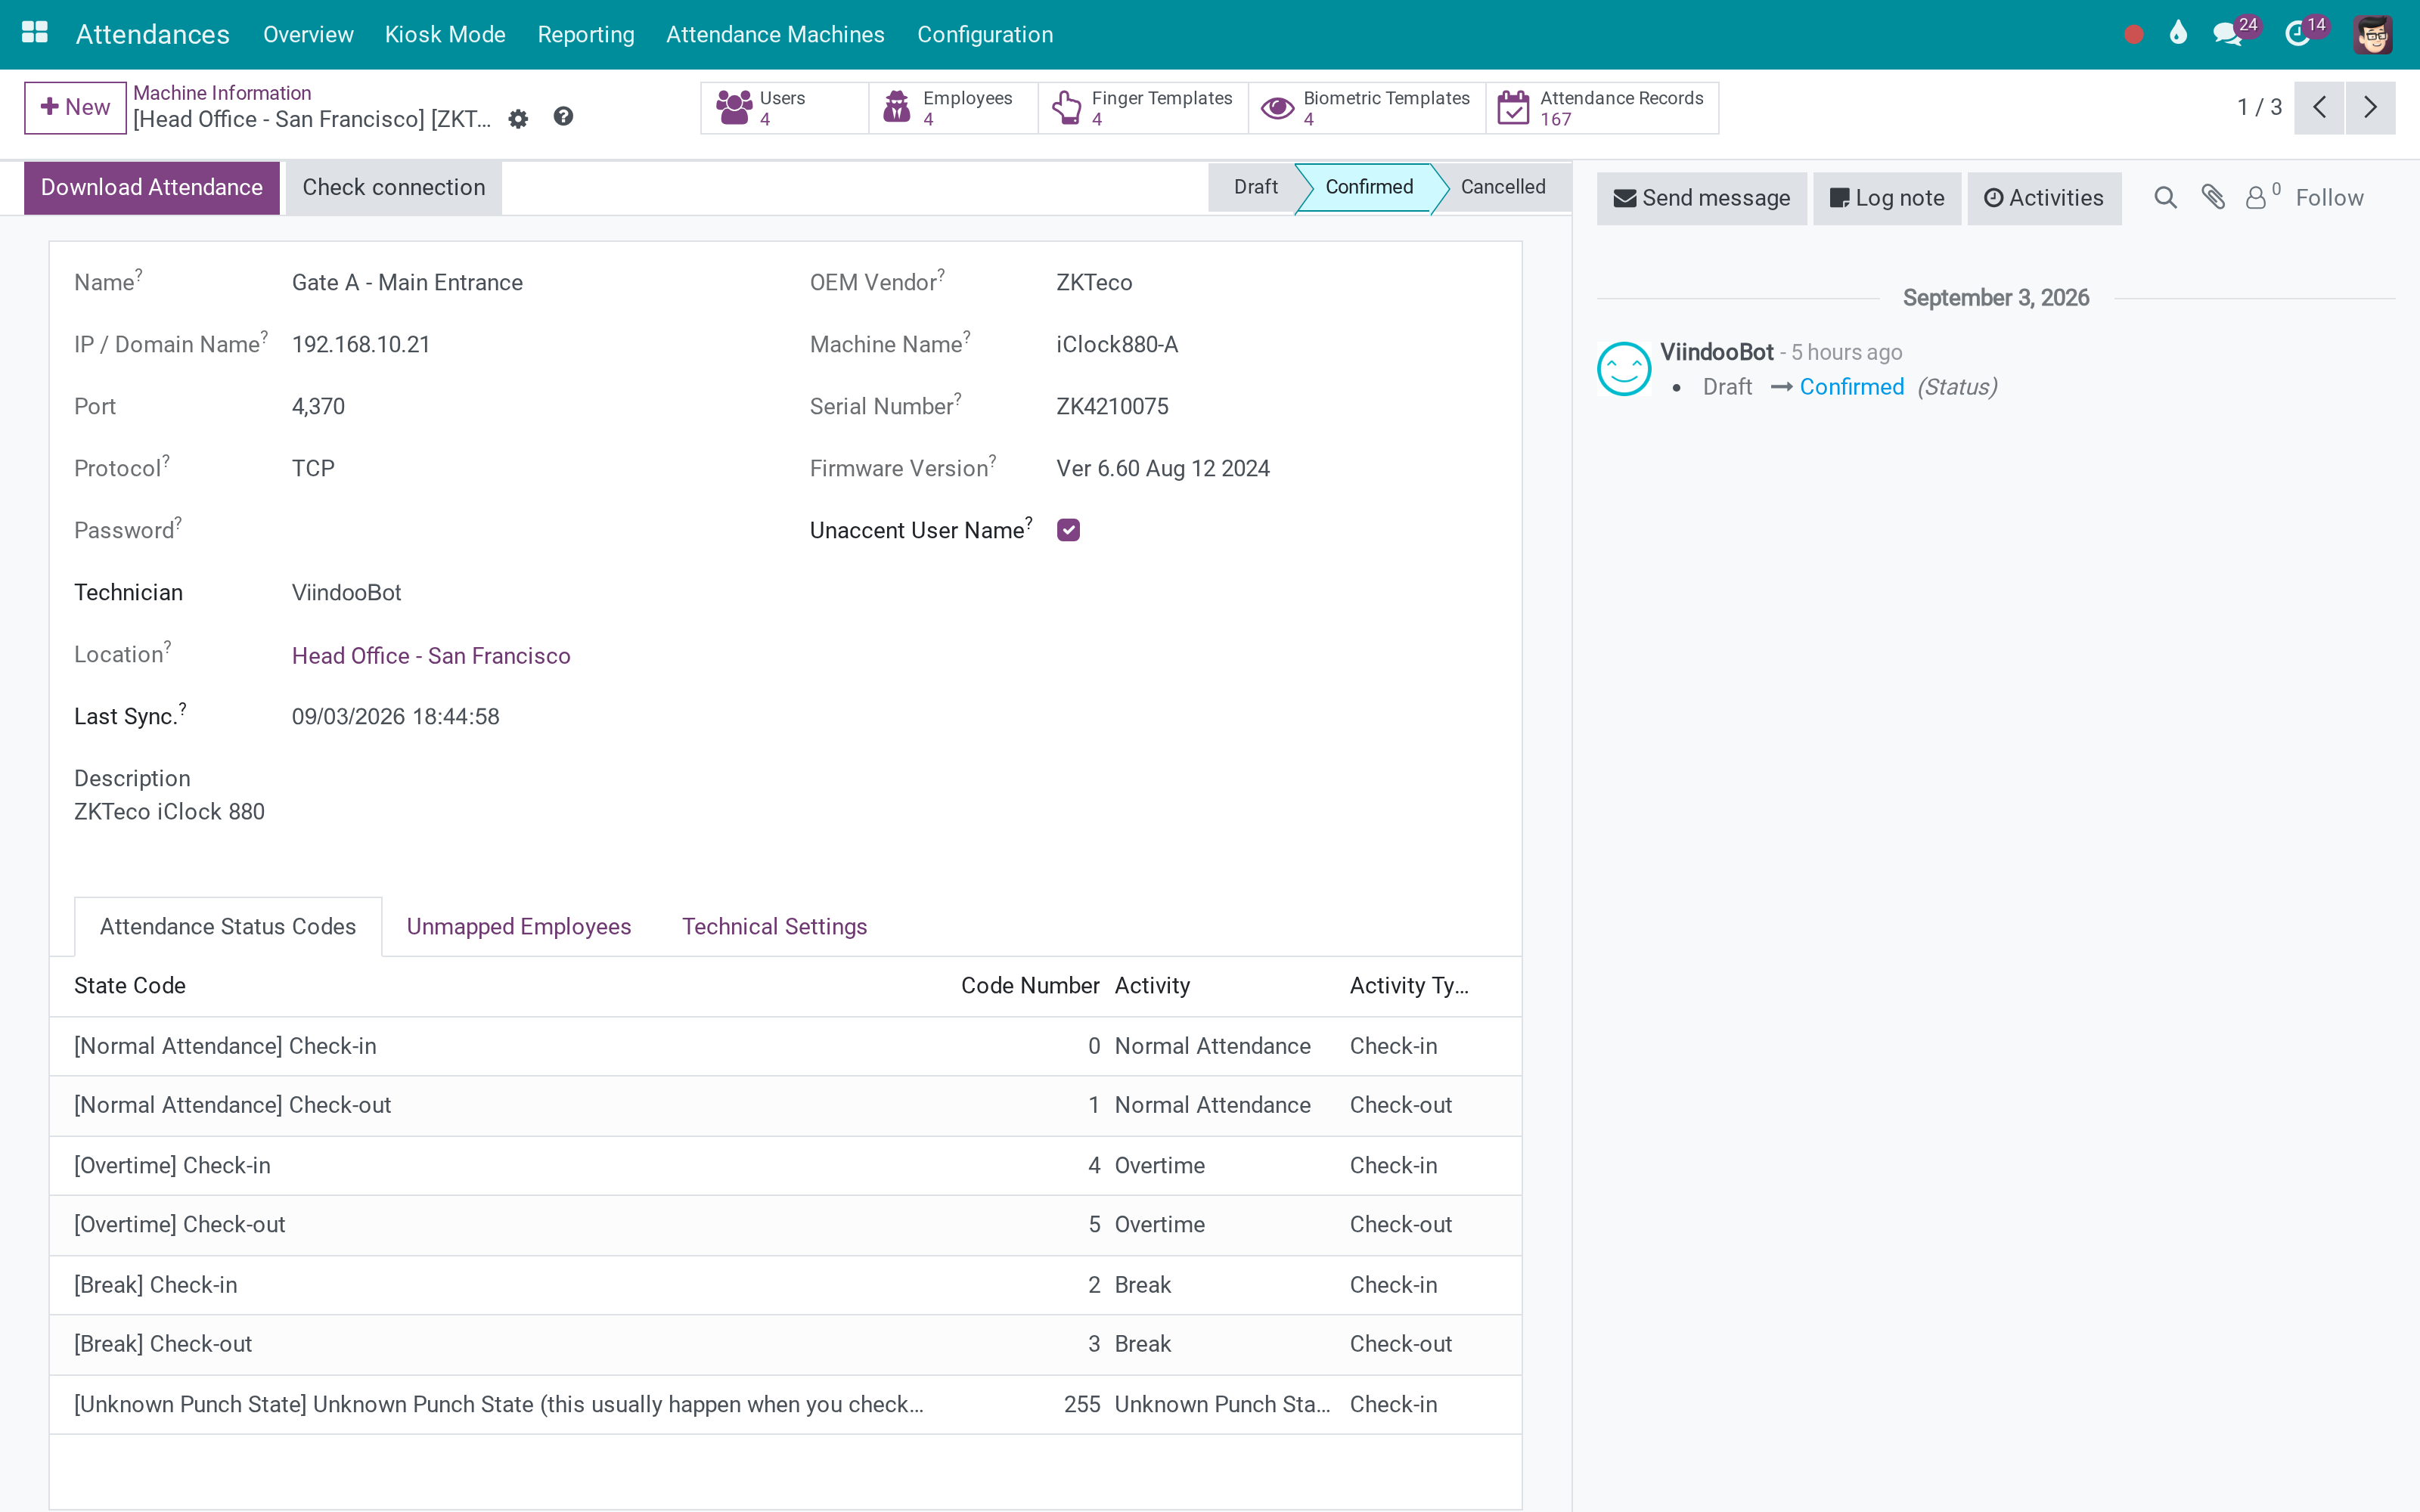Click Download Attendance button
Screen dimensions: 2420x1512
[x=152, y=188]
